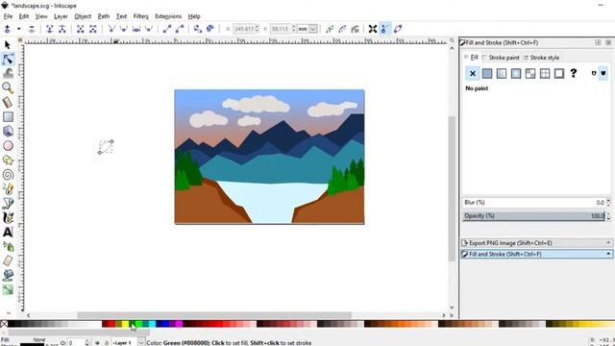Select the Rectangle tool
The width and height of the screenshot is (615, 346).
8,116
